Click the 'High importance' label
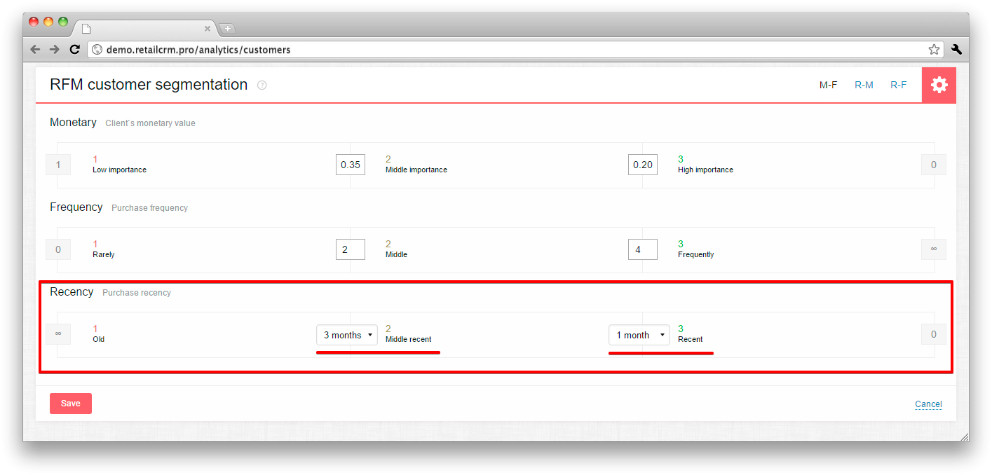 coord(706,170)
